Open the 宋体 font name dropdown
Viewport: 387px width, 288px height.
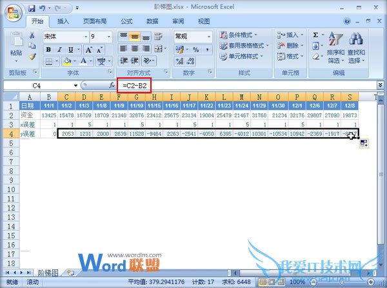86,37
